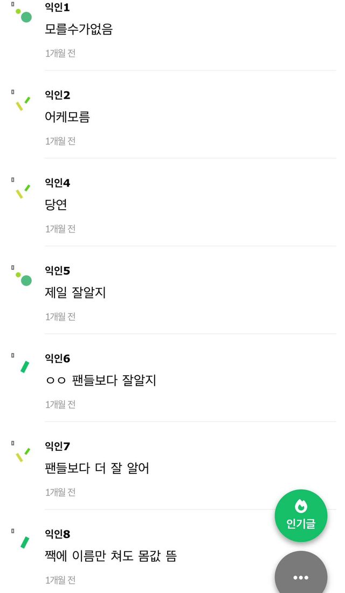Open the gray three-dots more options button

pyautogui.click(x=301, y=576)
